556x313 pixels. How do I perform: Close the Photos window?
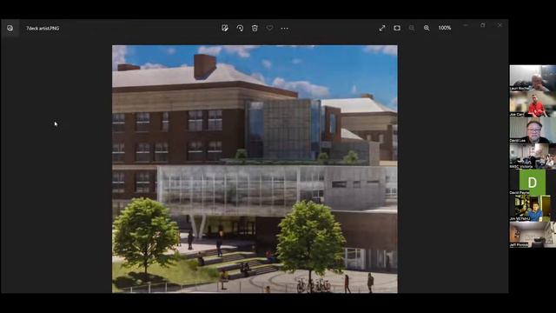[x=500, y=25]
